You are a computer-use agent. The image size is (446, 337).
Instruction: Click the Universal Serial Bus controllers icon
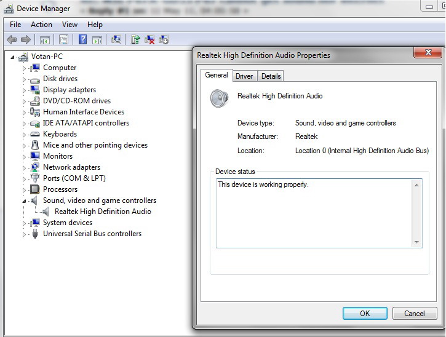[35, 234]
